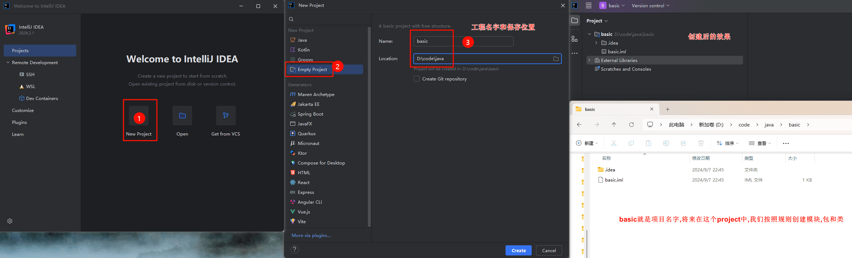Screen dimensions: 852x258
Task: Click the Location input field
Action: click(487, 59)
